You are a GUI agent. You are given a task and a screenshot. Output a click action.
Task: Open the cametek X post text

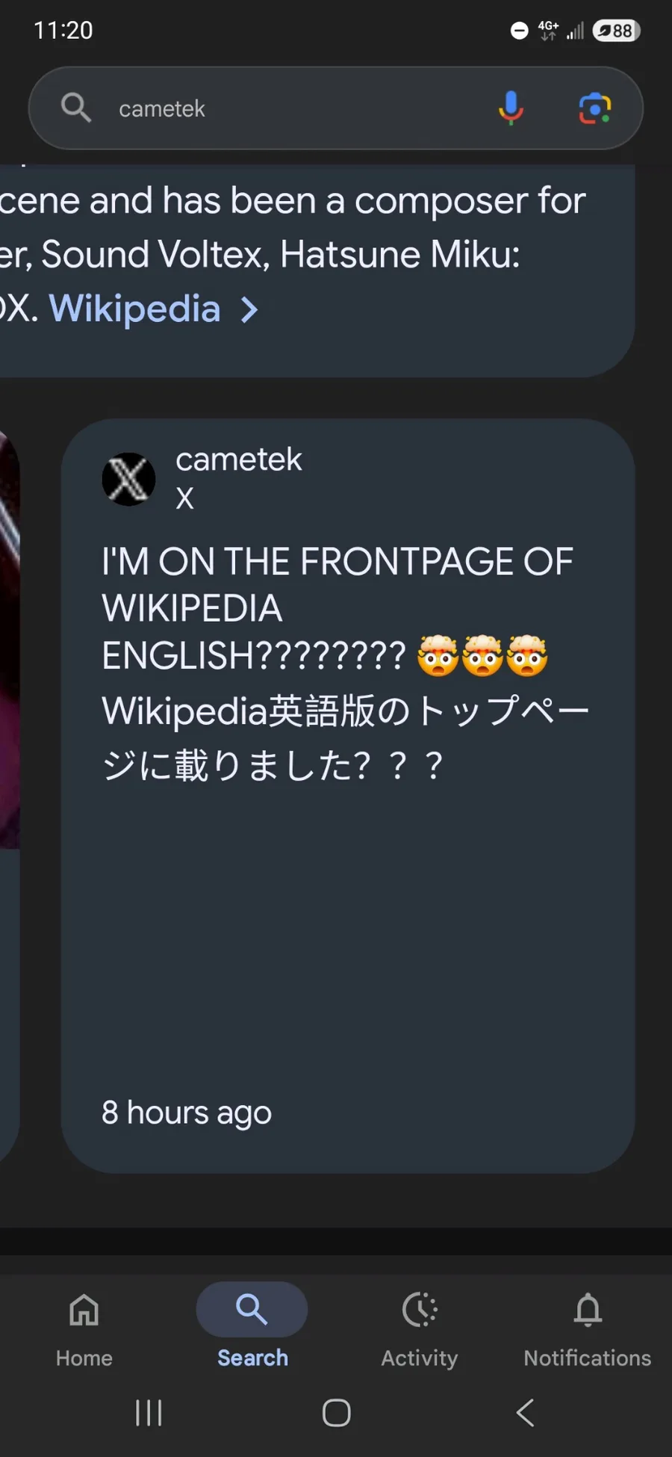[345, 663]
